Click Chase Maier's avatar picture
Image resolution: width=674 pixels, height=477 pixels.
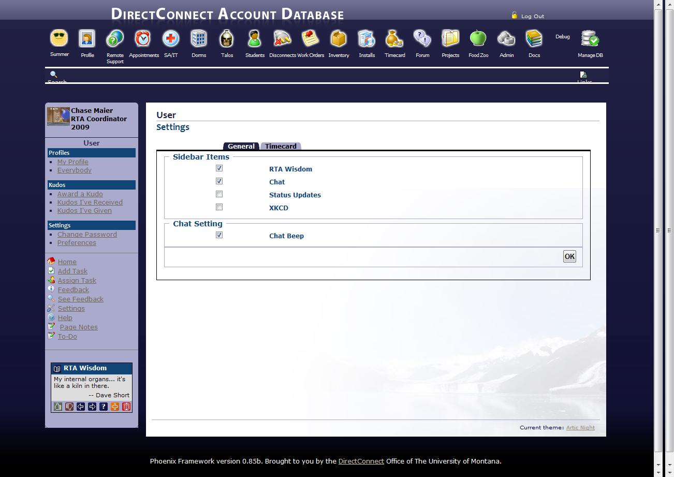[x=58, y=116]
